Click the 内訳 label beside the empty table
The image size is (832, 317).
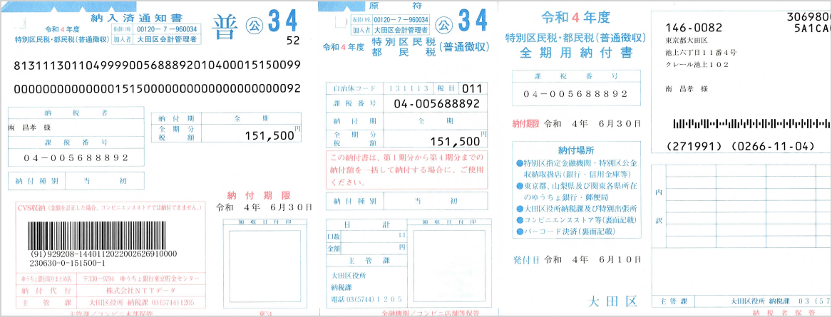[x=659, y=207]
